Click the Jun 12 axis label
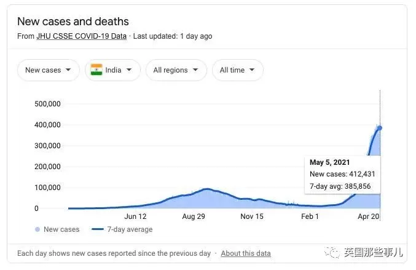Viewport: 416px width, 270px height. (x=135, y=216)
